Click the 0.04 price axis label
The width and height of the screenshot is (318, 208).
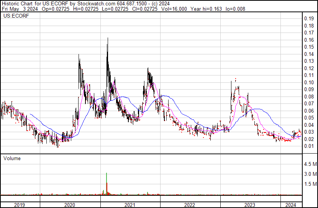(x=309, y=125)
